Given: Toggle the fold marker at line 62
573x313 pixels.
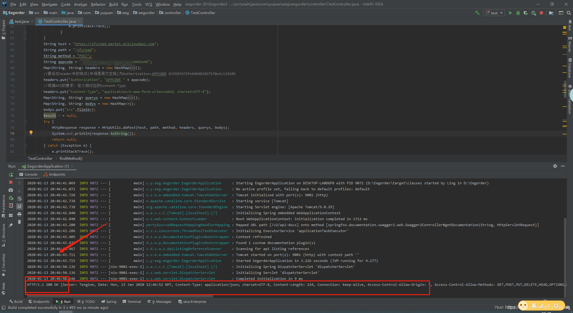Looking at the screenshot, I should tap(25, 32).
